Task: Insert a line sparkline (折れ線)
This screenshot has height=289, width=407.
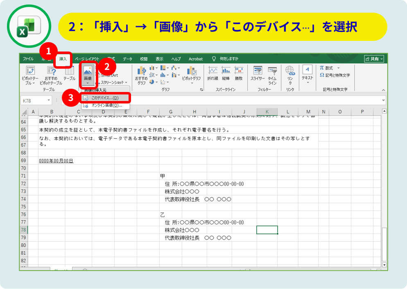Action: pos(213,72)
